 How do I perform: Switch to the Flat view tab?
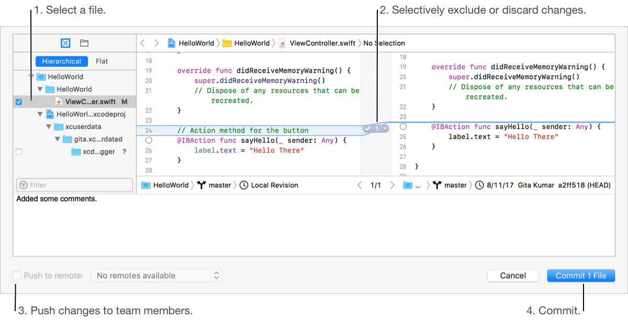102,61
